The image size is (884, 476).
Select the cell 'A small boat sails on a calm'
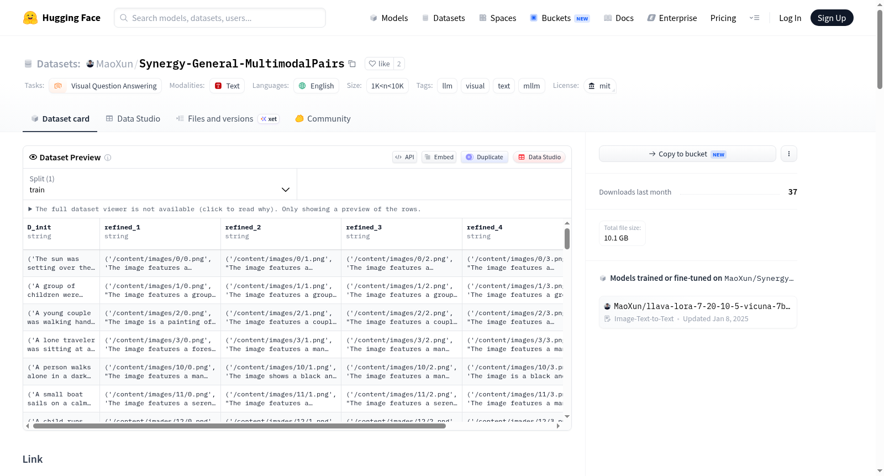tap(61, 399)
